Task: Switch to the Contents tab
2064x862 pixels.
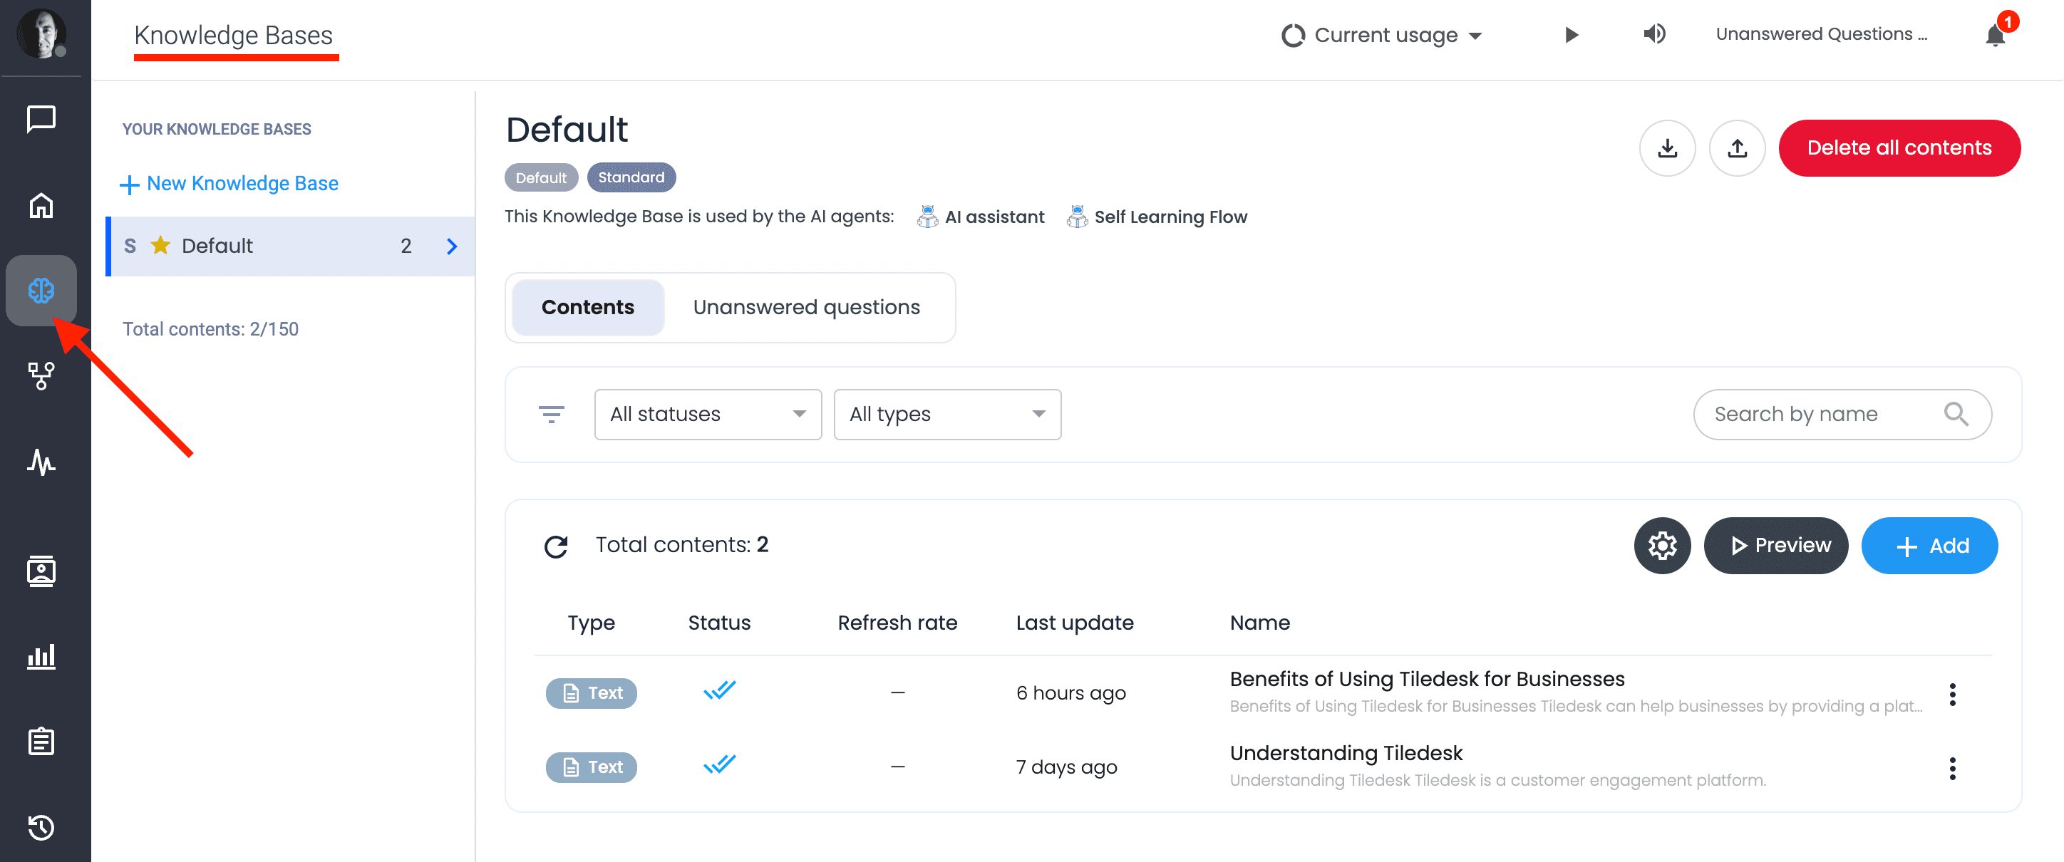Action: tap(587, 308)
